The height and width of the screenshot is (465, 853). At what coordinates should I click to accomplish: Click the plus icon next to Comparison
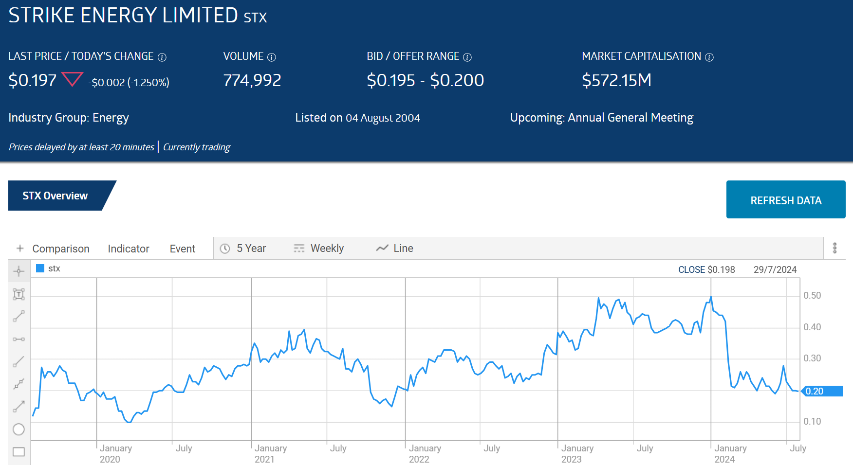(20, 249)
